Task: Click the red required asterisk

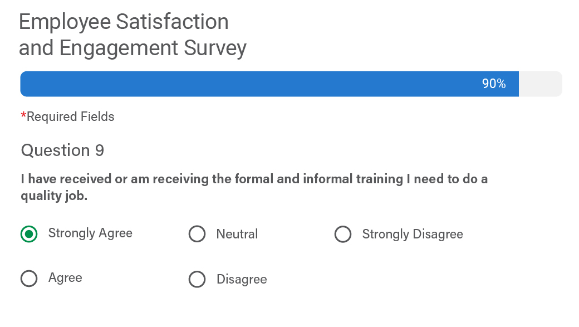Action: pos(23,115)
